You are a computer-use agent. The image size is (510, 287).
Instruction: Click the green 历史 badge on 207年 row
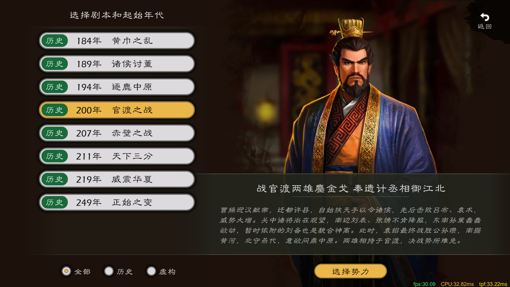(55, 133)
